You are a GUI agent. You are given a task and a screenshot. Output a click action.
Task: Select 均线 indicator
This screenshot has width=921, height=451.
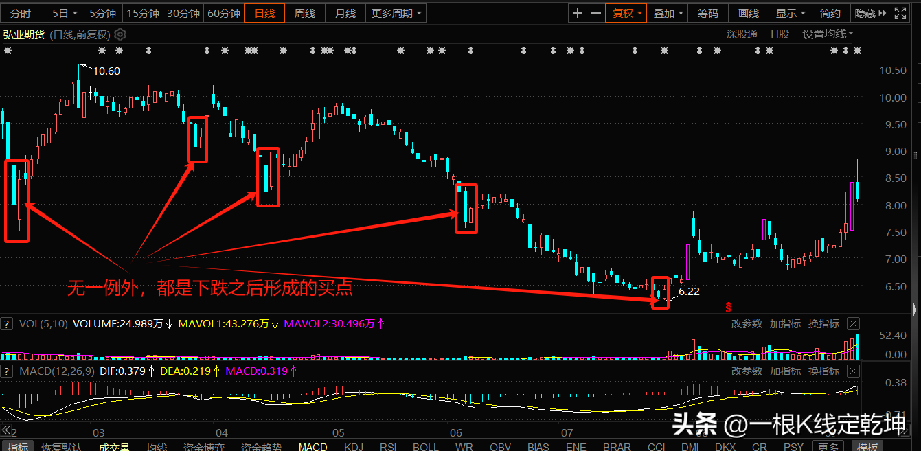tap(157, 446)
